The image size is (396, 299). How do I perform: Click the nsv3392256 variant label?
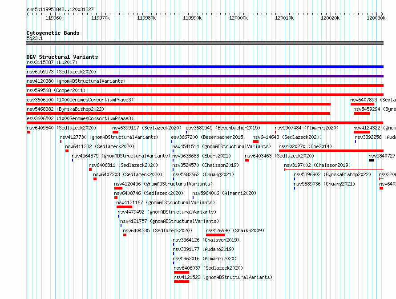[375, 137]
